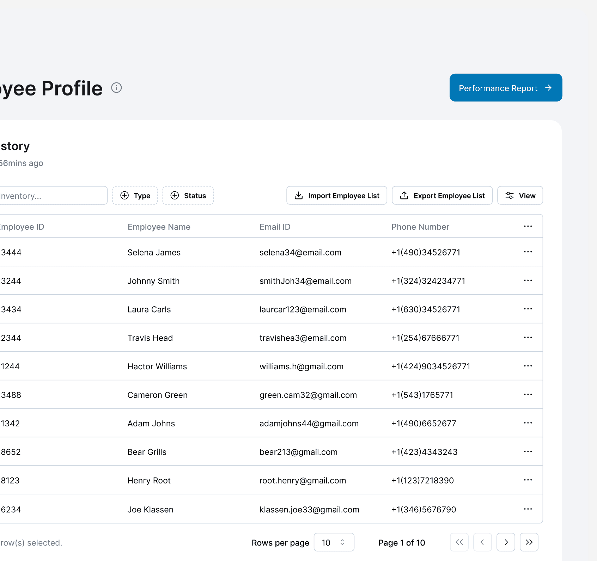Click the upload icon on Export Employee List
This screenshot has width=597, height=561.
pos(404,195)
